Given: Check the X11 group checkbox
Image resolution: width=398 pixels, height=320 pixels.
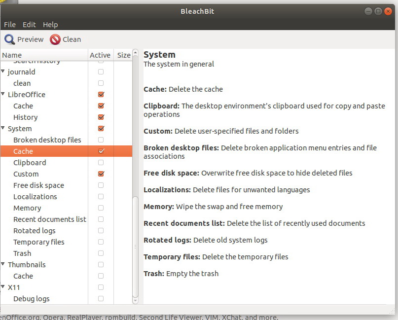Looking at the screenshot, I should [x=101, y=287].
